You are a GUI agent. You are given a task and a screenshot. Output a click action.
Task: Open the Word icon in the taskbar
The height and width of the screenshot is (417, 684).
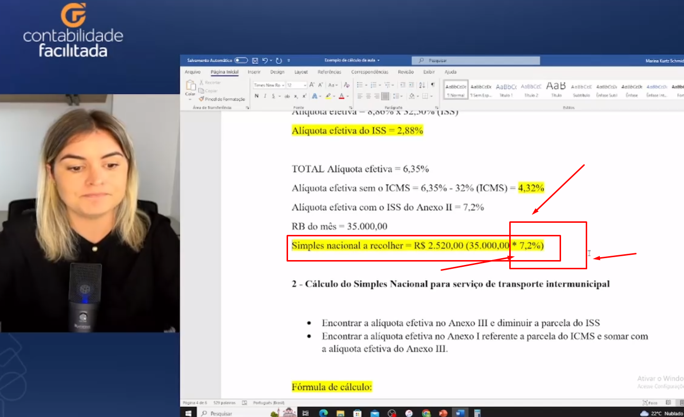pos(460,413)
